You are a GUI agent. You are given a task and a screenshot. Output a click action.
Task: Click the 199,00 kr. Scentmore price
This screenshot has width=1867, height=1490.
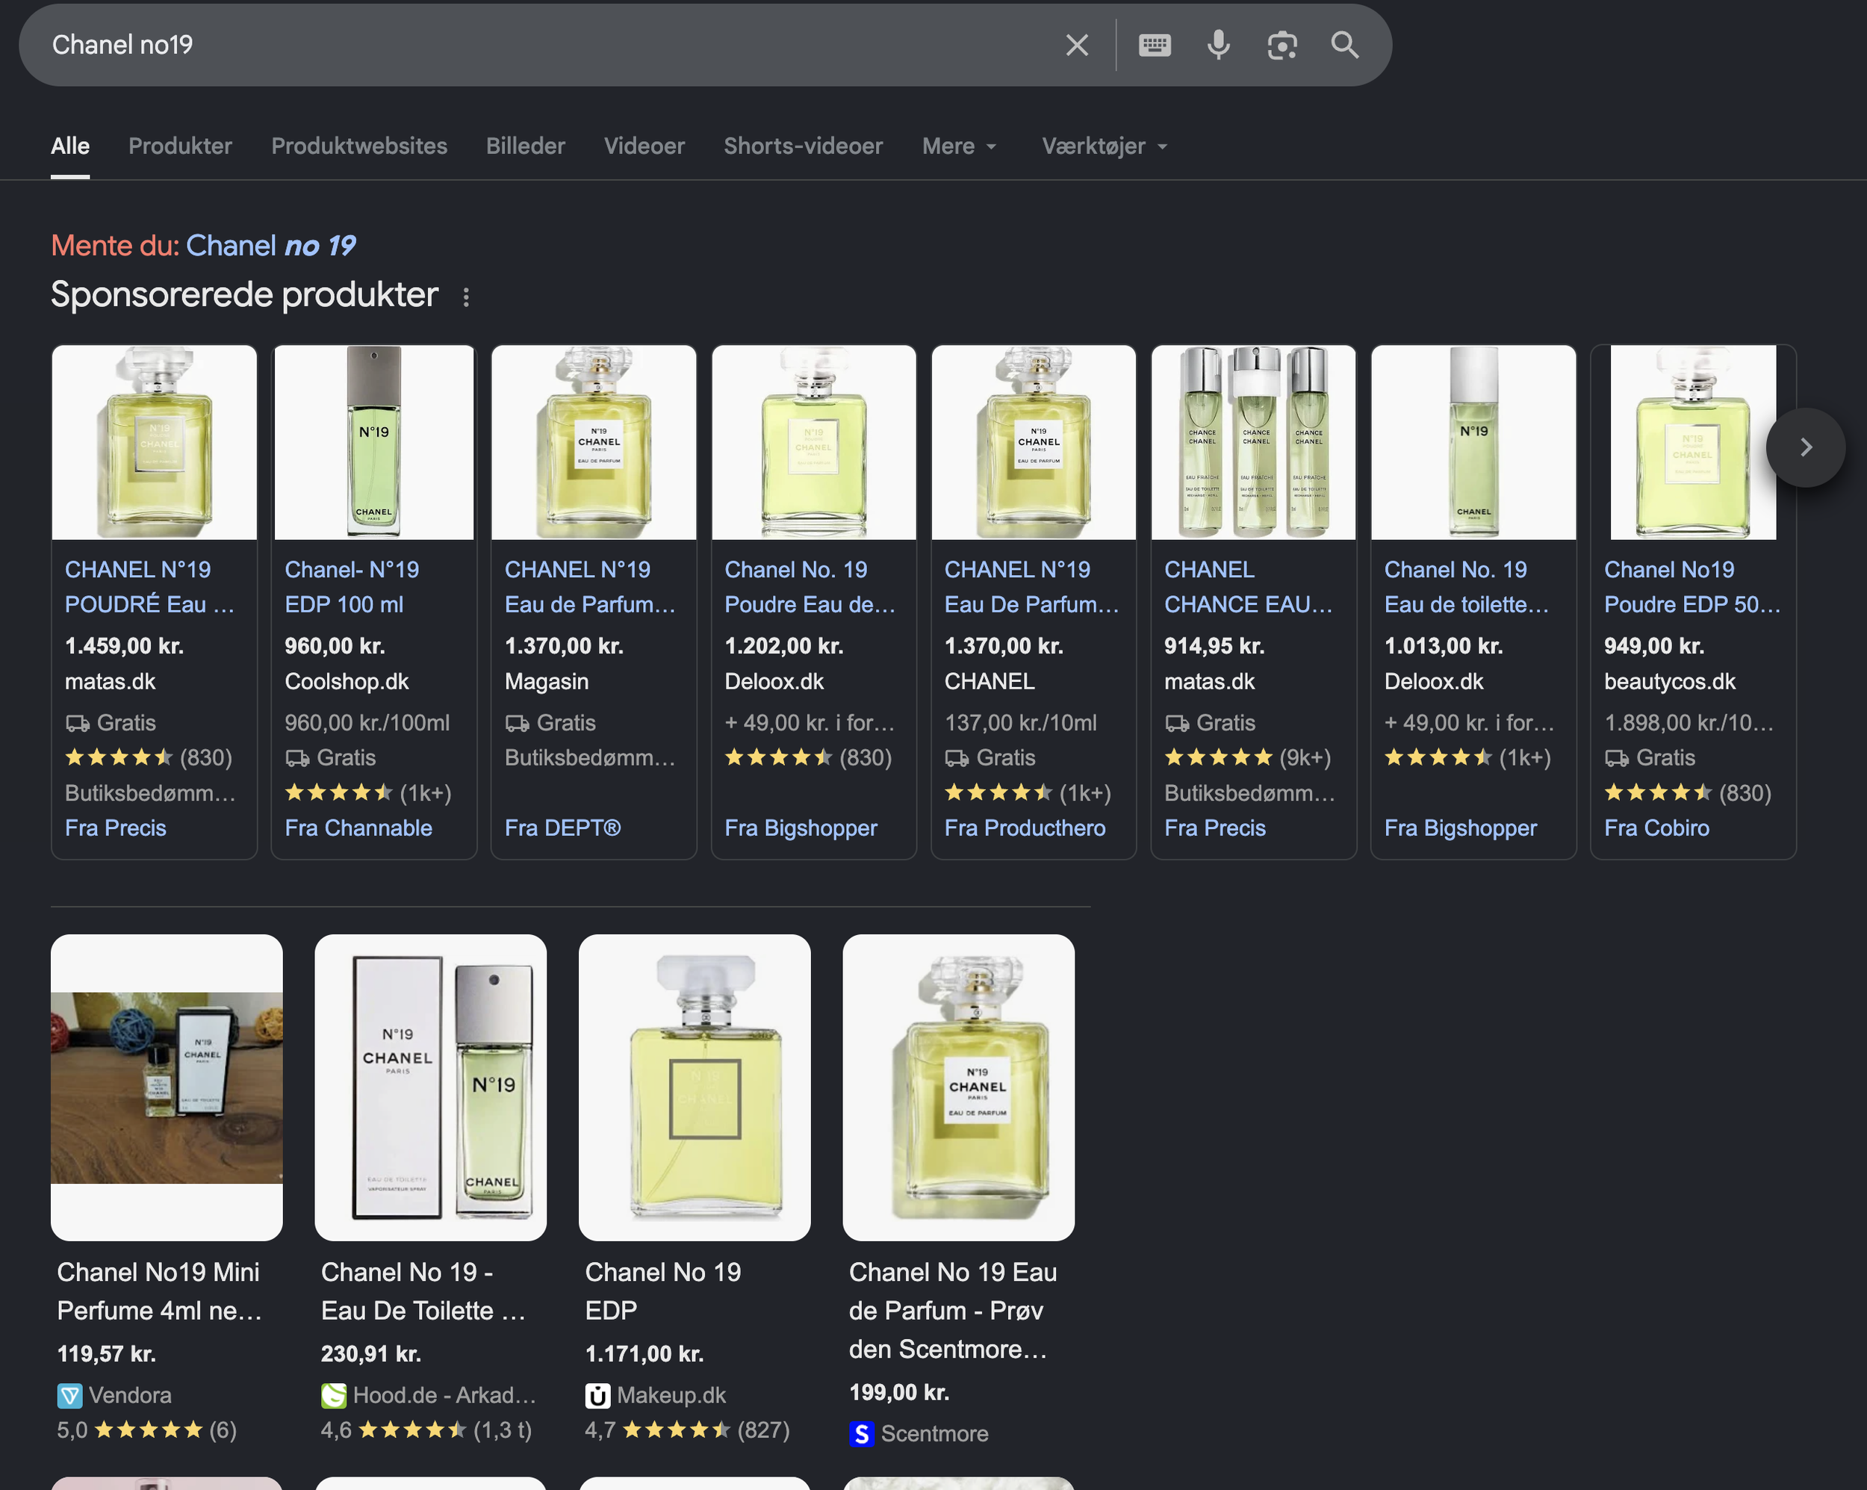(x=900, y=1393)
